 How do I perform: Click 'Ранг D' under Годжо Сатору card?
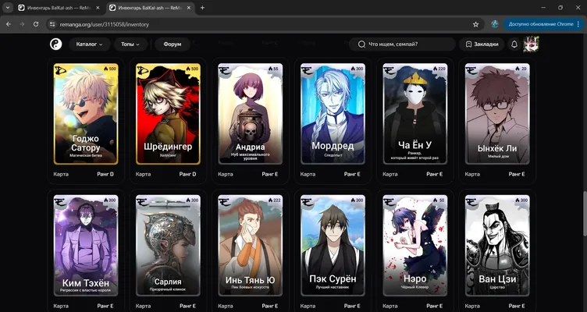tap(105, 174)
